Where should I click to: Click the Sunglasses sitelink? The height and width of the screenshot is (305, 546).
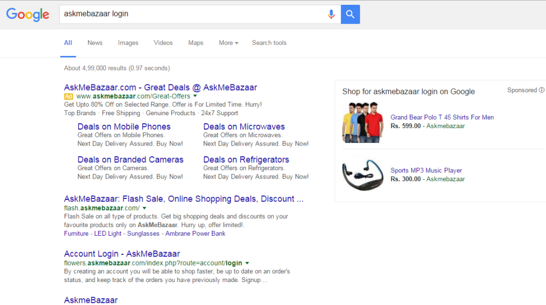(143, 234)
